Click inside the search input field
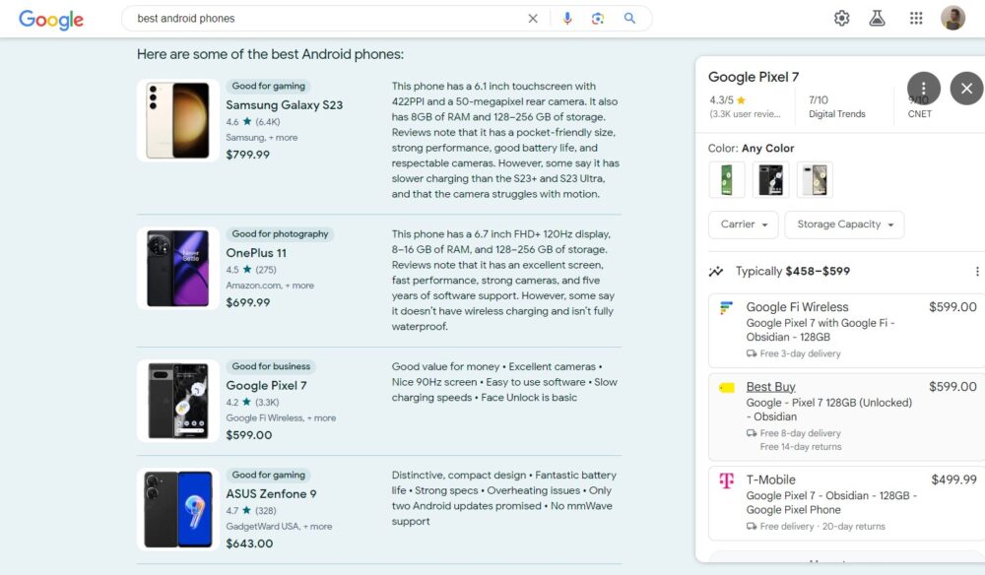The image size is (985, 575). [295, 18]
